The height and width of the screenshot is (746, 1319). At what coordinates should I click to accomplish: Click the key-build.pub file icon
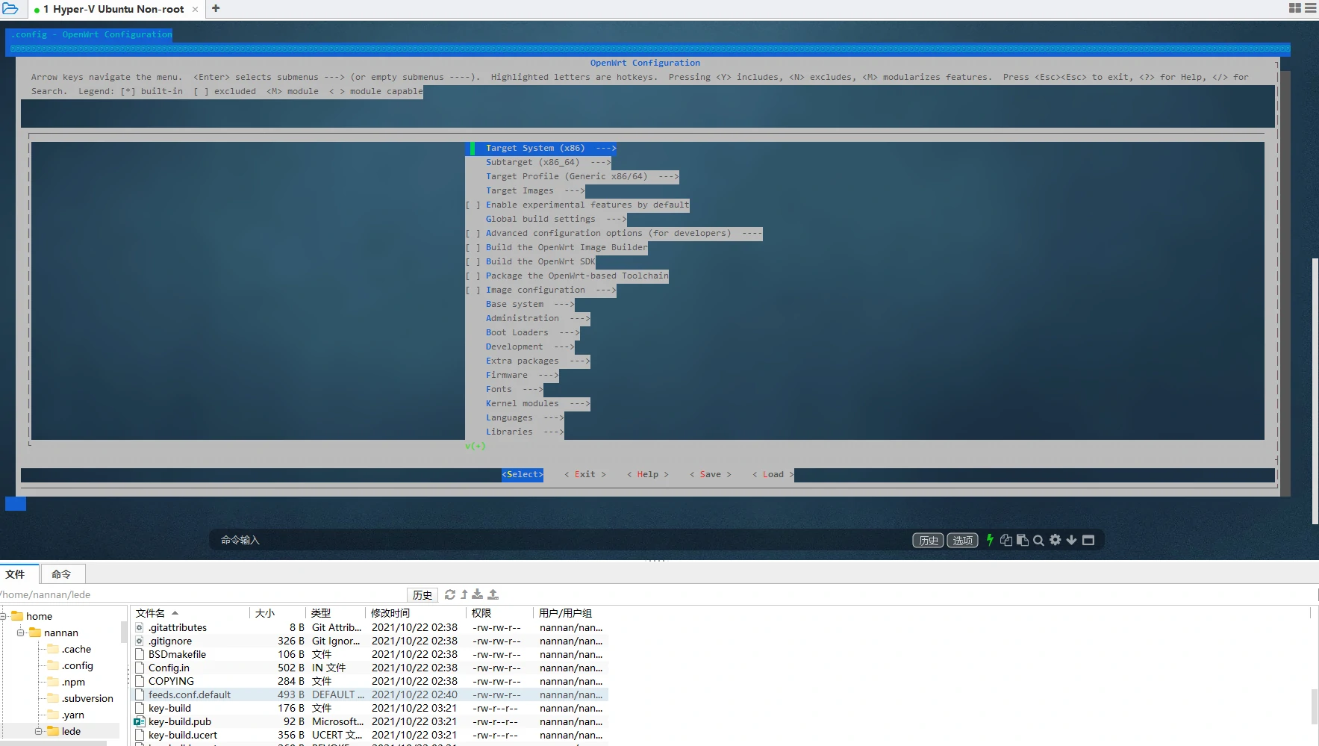[x=140, y=721]
